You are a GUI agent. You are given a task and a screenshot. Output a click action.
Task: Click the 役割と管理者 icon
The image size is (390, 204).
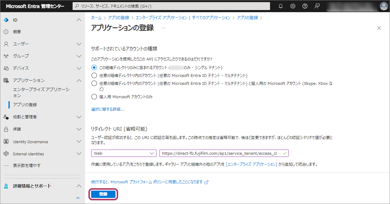pyautogui.click(x=6, y=117)
